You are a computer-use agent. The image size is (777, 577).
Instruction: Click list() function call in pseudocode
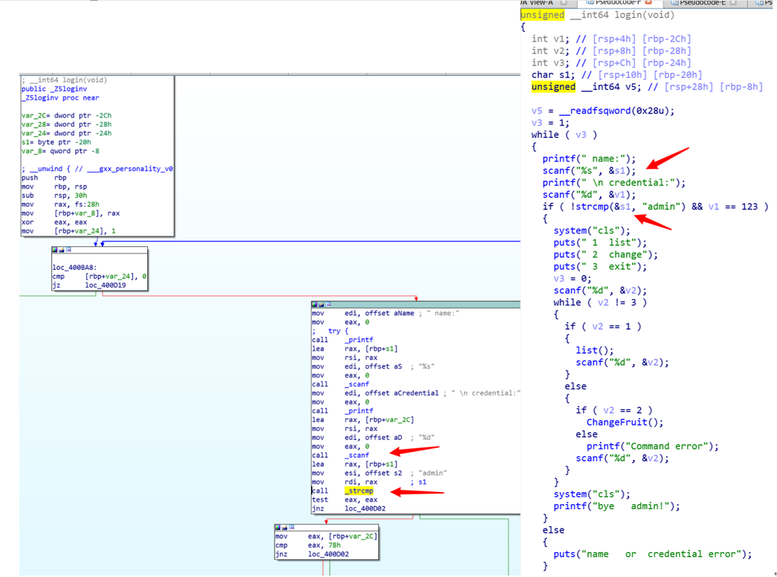click(x=594, y=350)
